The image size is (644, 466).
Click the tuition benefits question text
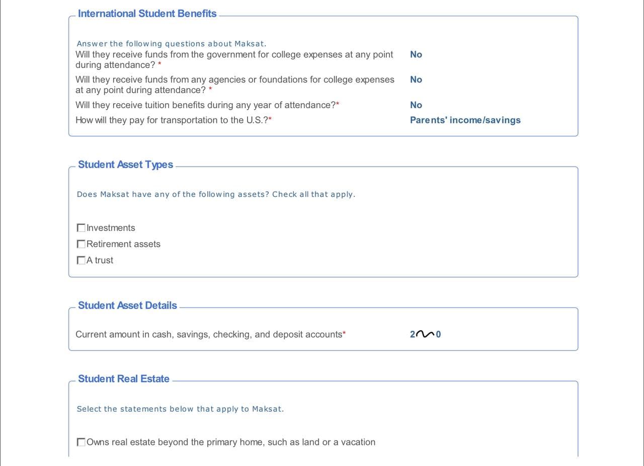click(207, 105)
